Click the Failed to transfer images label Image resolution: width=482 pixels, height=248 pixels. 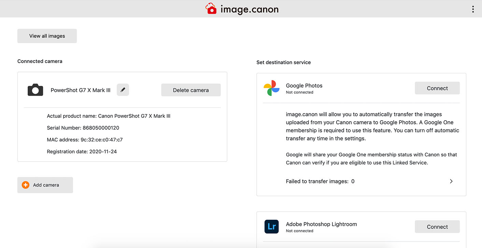coord(317,181)
